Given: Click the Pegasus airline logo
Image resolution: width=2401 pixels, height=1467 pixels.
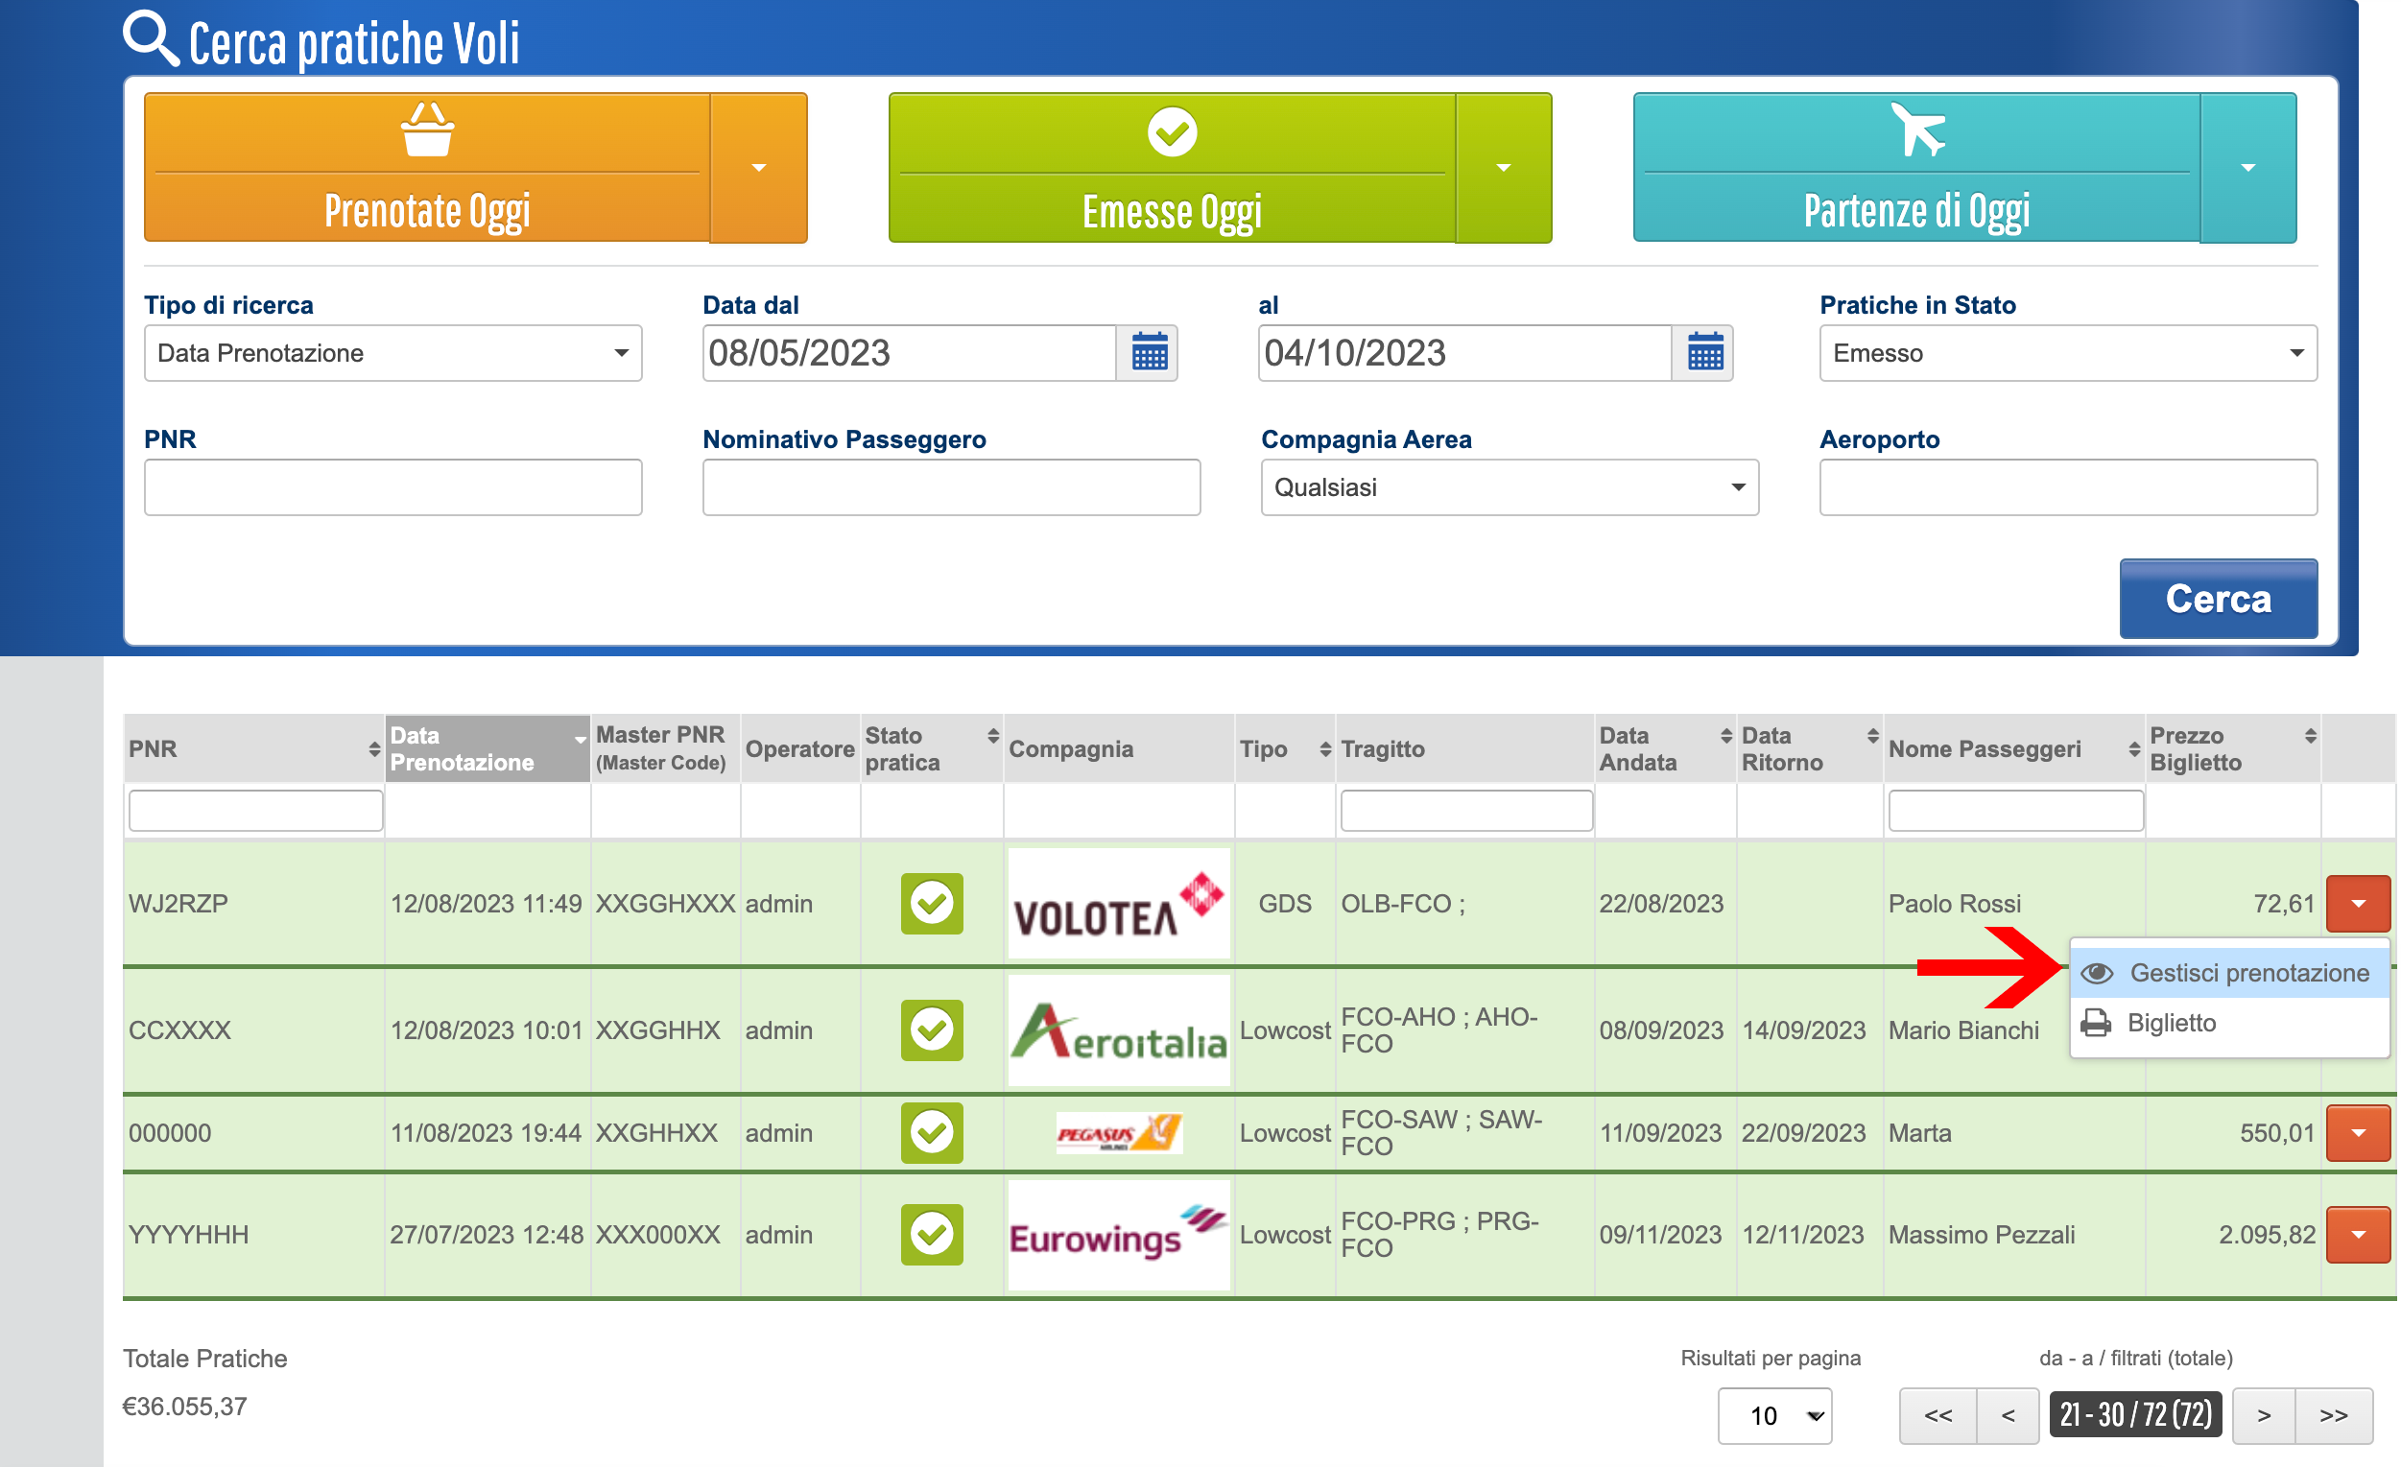Looking at the screenshot, I should pos(1119,1133).
